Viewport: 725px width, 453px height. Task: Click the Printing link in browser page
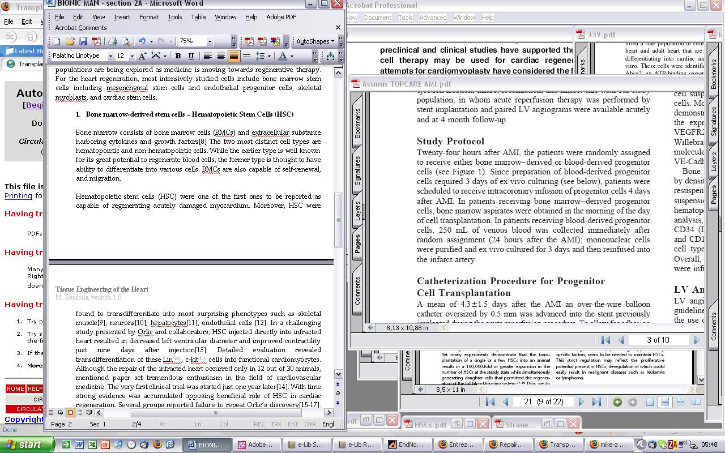(18, 196)
